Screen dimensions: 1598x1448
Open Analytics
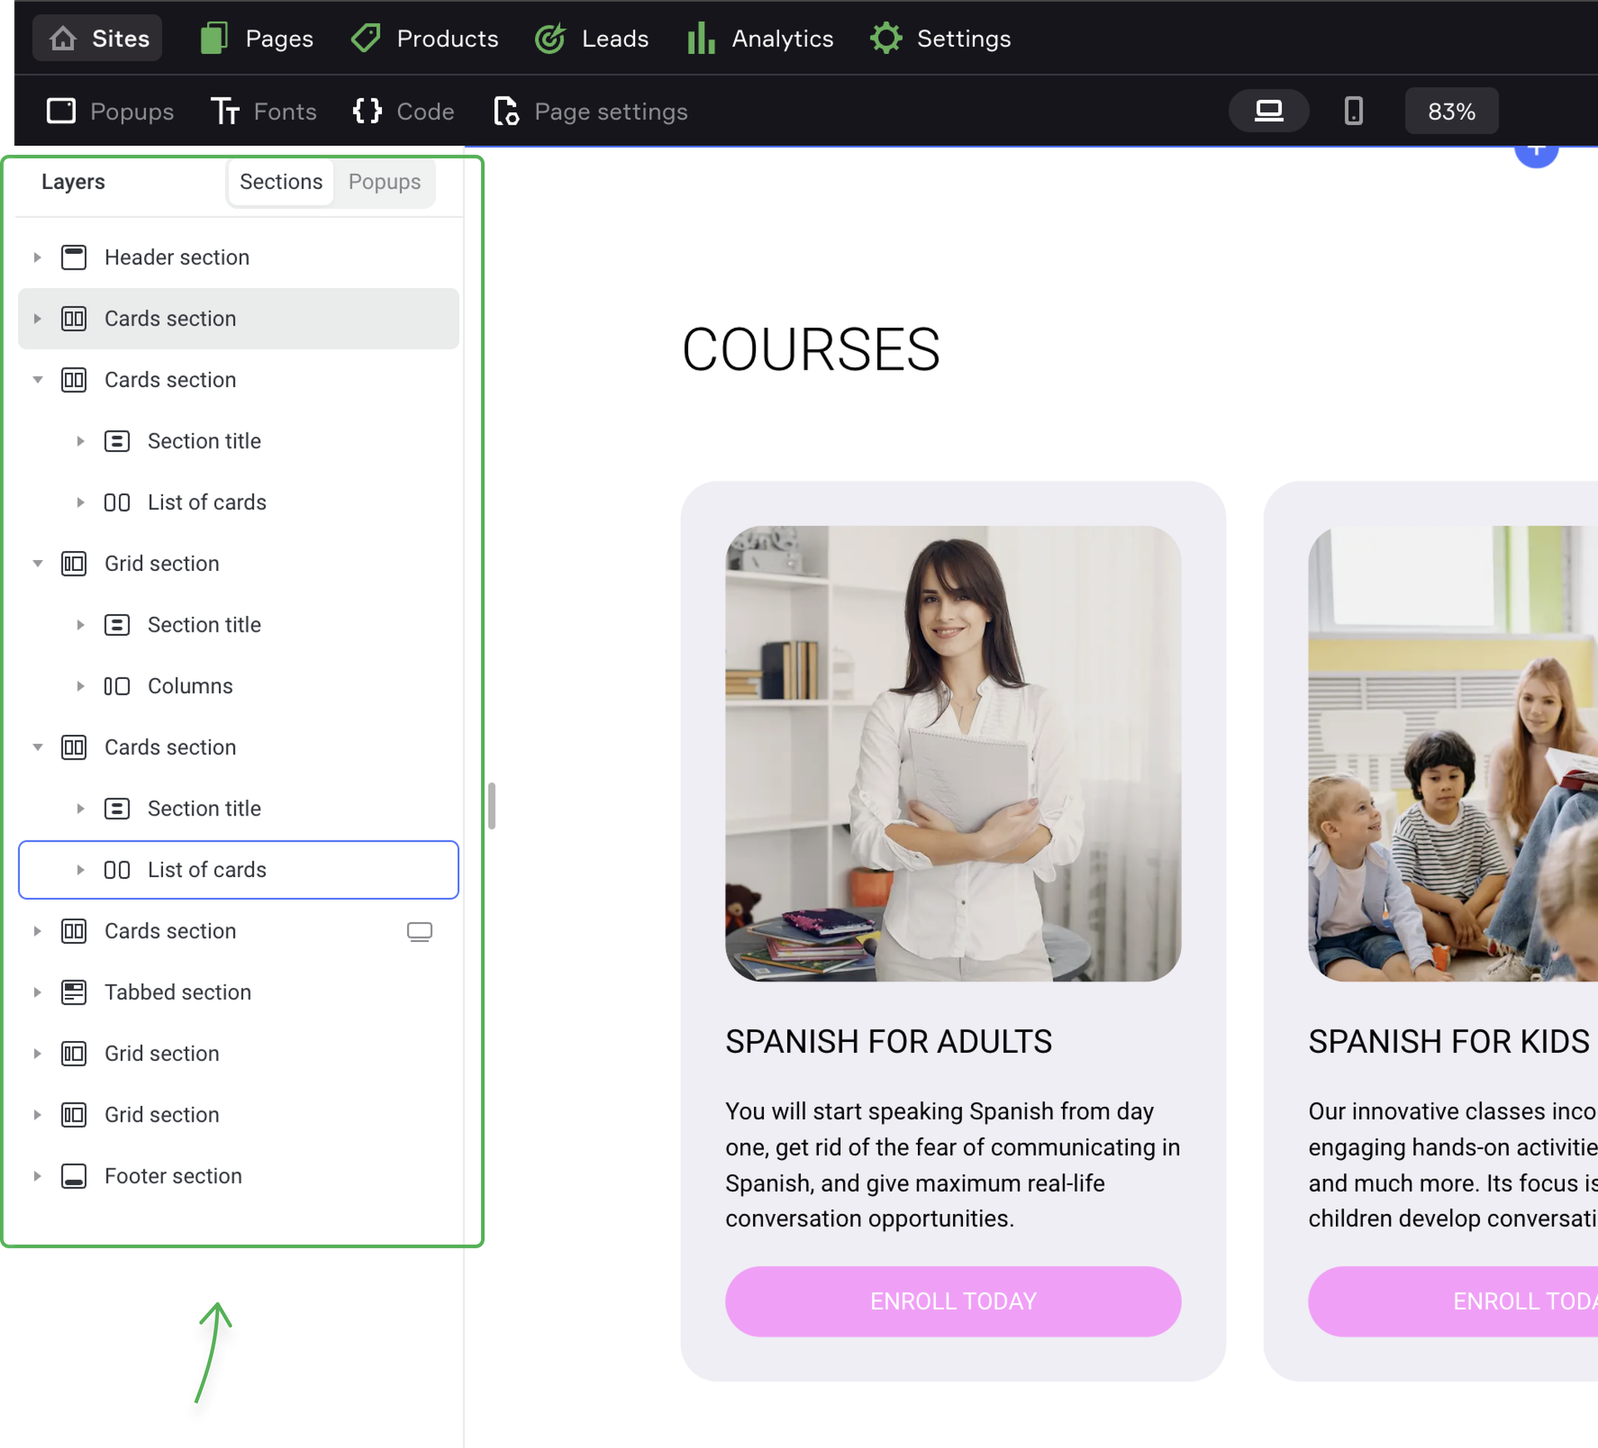pos(761,38)
